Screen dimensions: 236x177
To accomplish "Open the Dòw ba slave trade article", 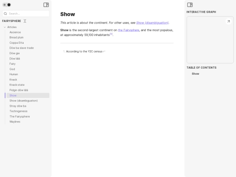I will tap(21, 48).
